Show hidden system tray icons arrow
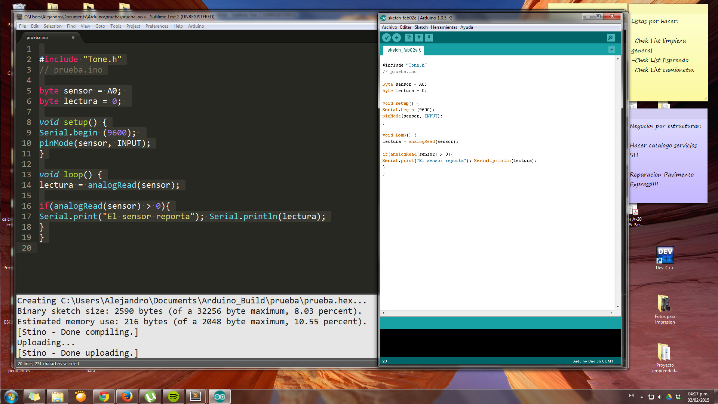 (x=642, y=397)
